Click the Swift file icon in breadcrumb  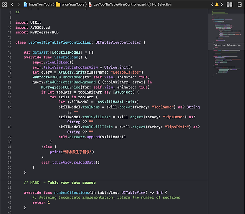tap(90, 4)
